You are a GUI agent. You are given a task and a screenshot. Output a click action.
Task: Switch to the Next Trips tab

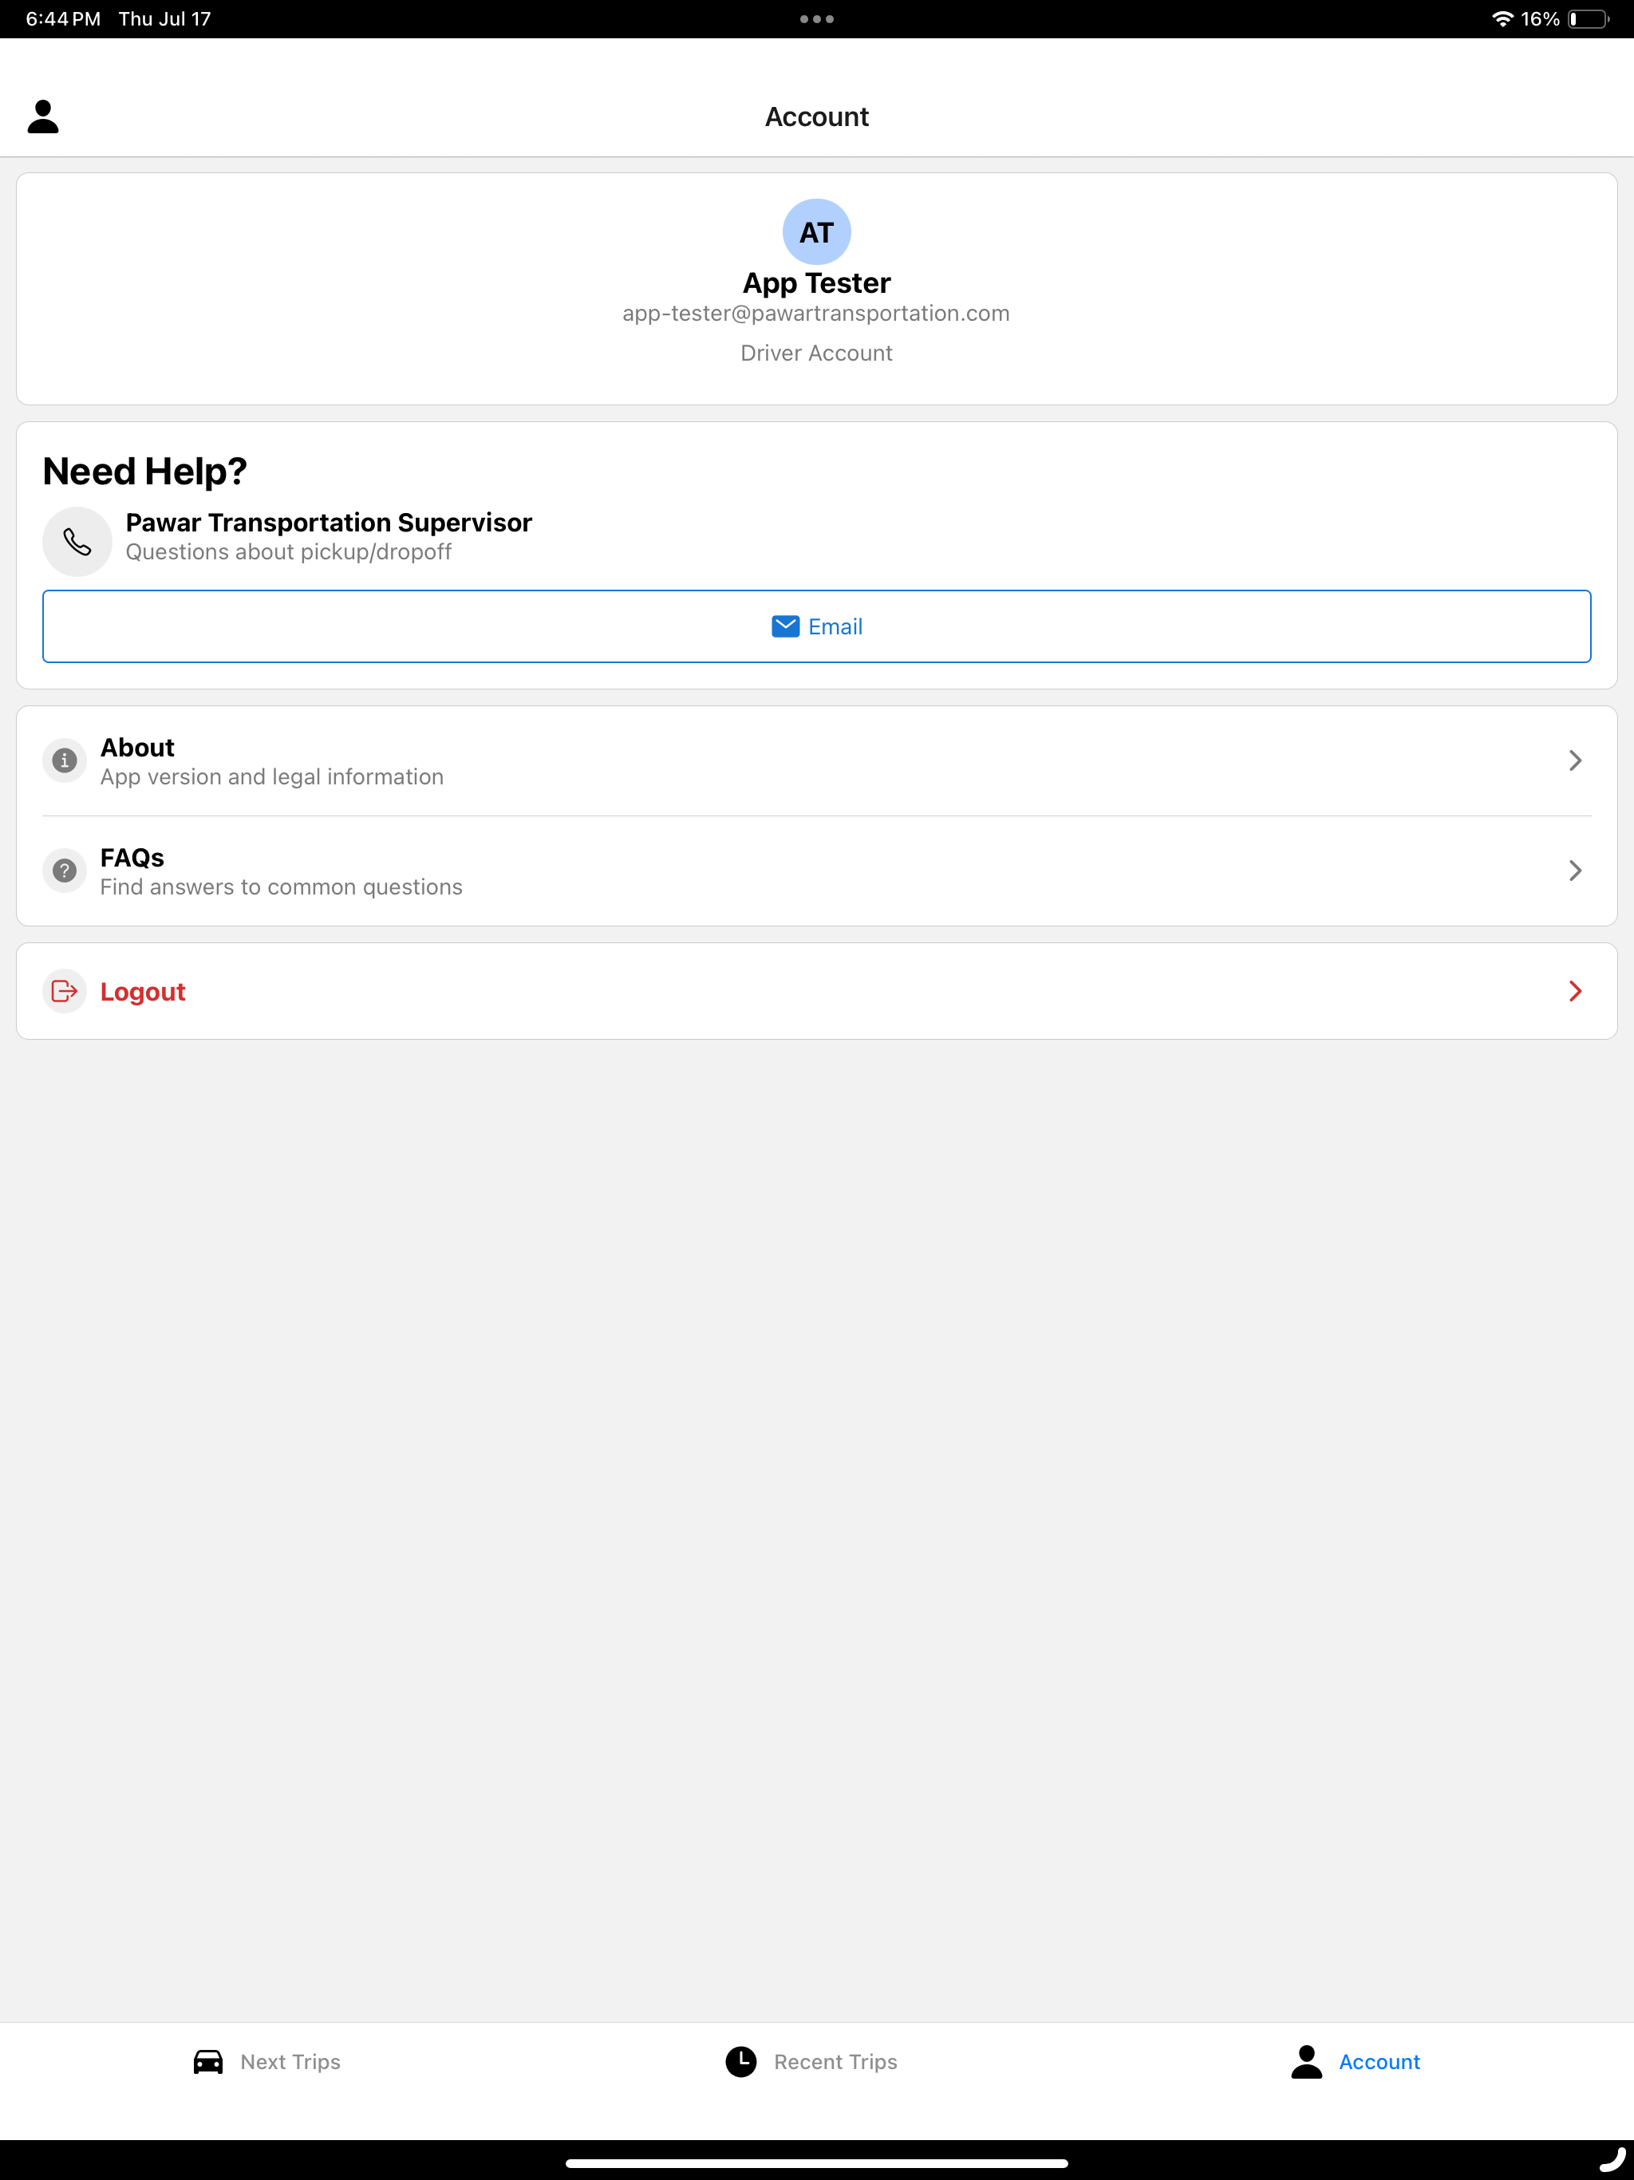tap(267, 2062)
